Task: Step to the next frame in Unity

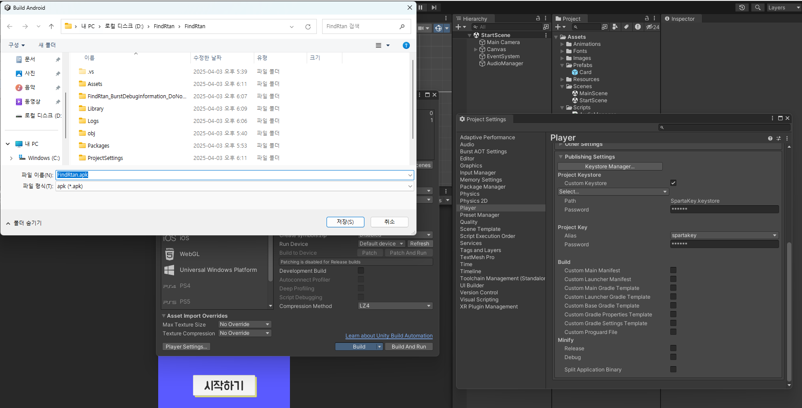Action: tap(434, 7)
